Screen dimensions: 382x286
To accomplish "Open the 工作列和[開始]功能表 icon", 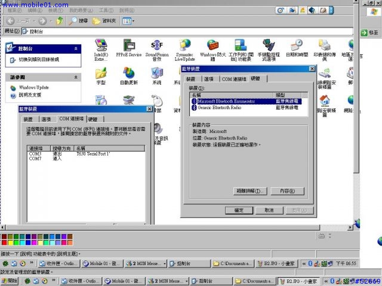I will [x=241, y=50].
